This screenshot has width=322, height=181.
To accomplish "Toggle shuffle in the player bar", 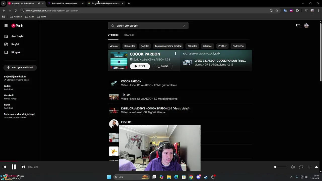I will tap(309, 167).
